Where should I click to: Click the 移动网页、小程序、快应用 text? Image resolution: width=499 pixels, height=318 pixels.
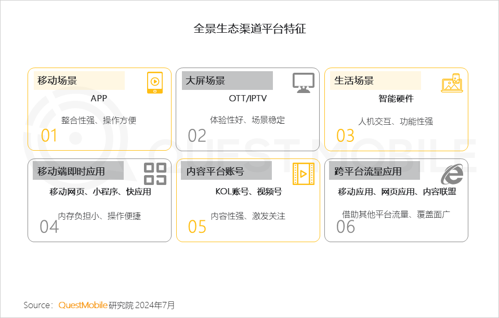[100, 192]
